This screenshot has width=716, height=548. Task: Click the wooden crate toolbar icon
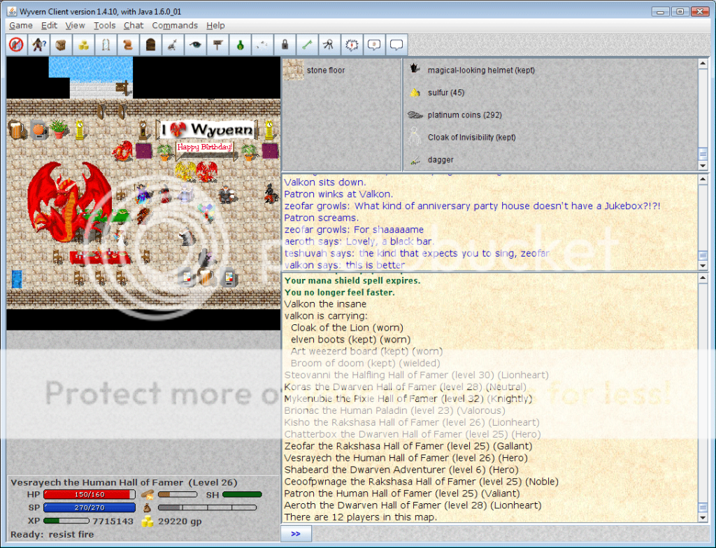pos(62,45)
